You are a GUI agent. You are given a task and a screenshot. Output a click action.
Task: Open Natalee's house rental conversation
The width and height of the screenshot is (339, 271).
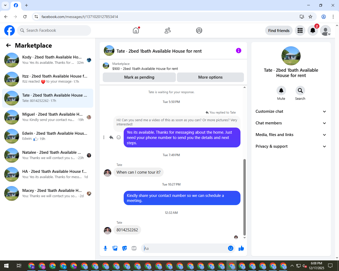pyautogui.click(x=48, y=155)
